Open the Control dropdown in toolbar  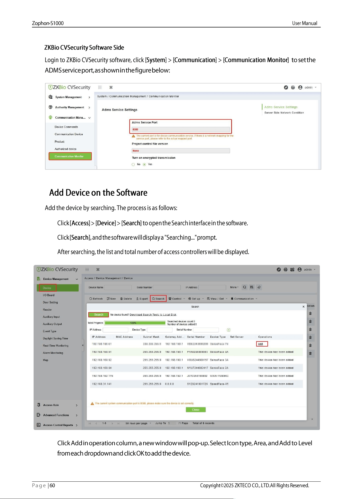(177, 299)
